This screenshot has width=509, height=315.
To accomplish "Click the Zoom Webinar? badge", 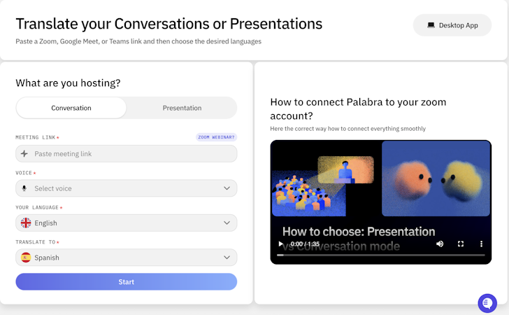I will coord(216,137).
